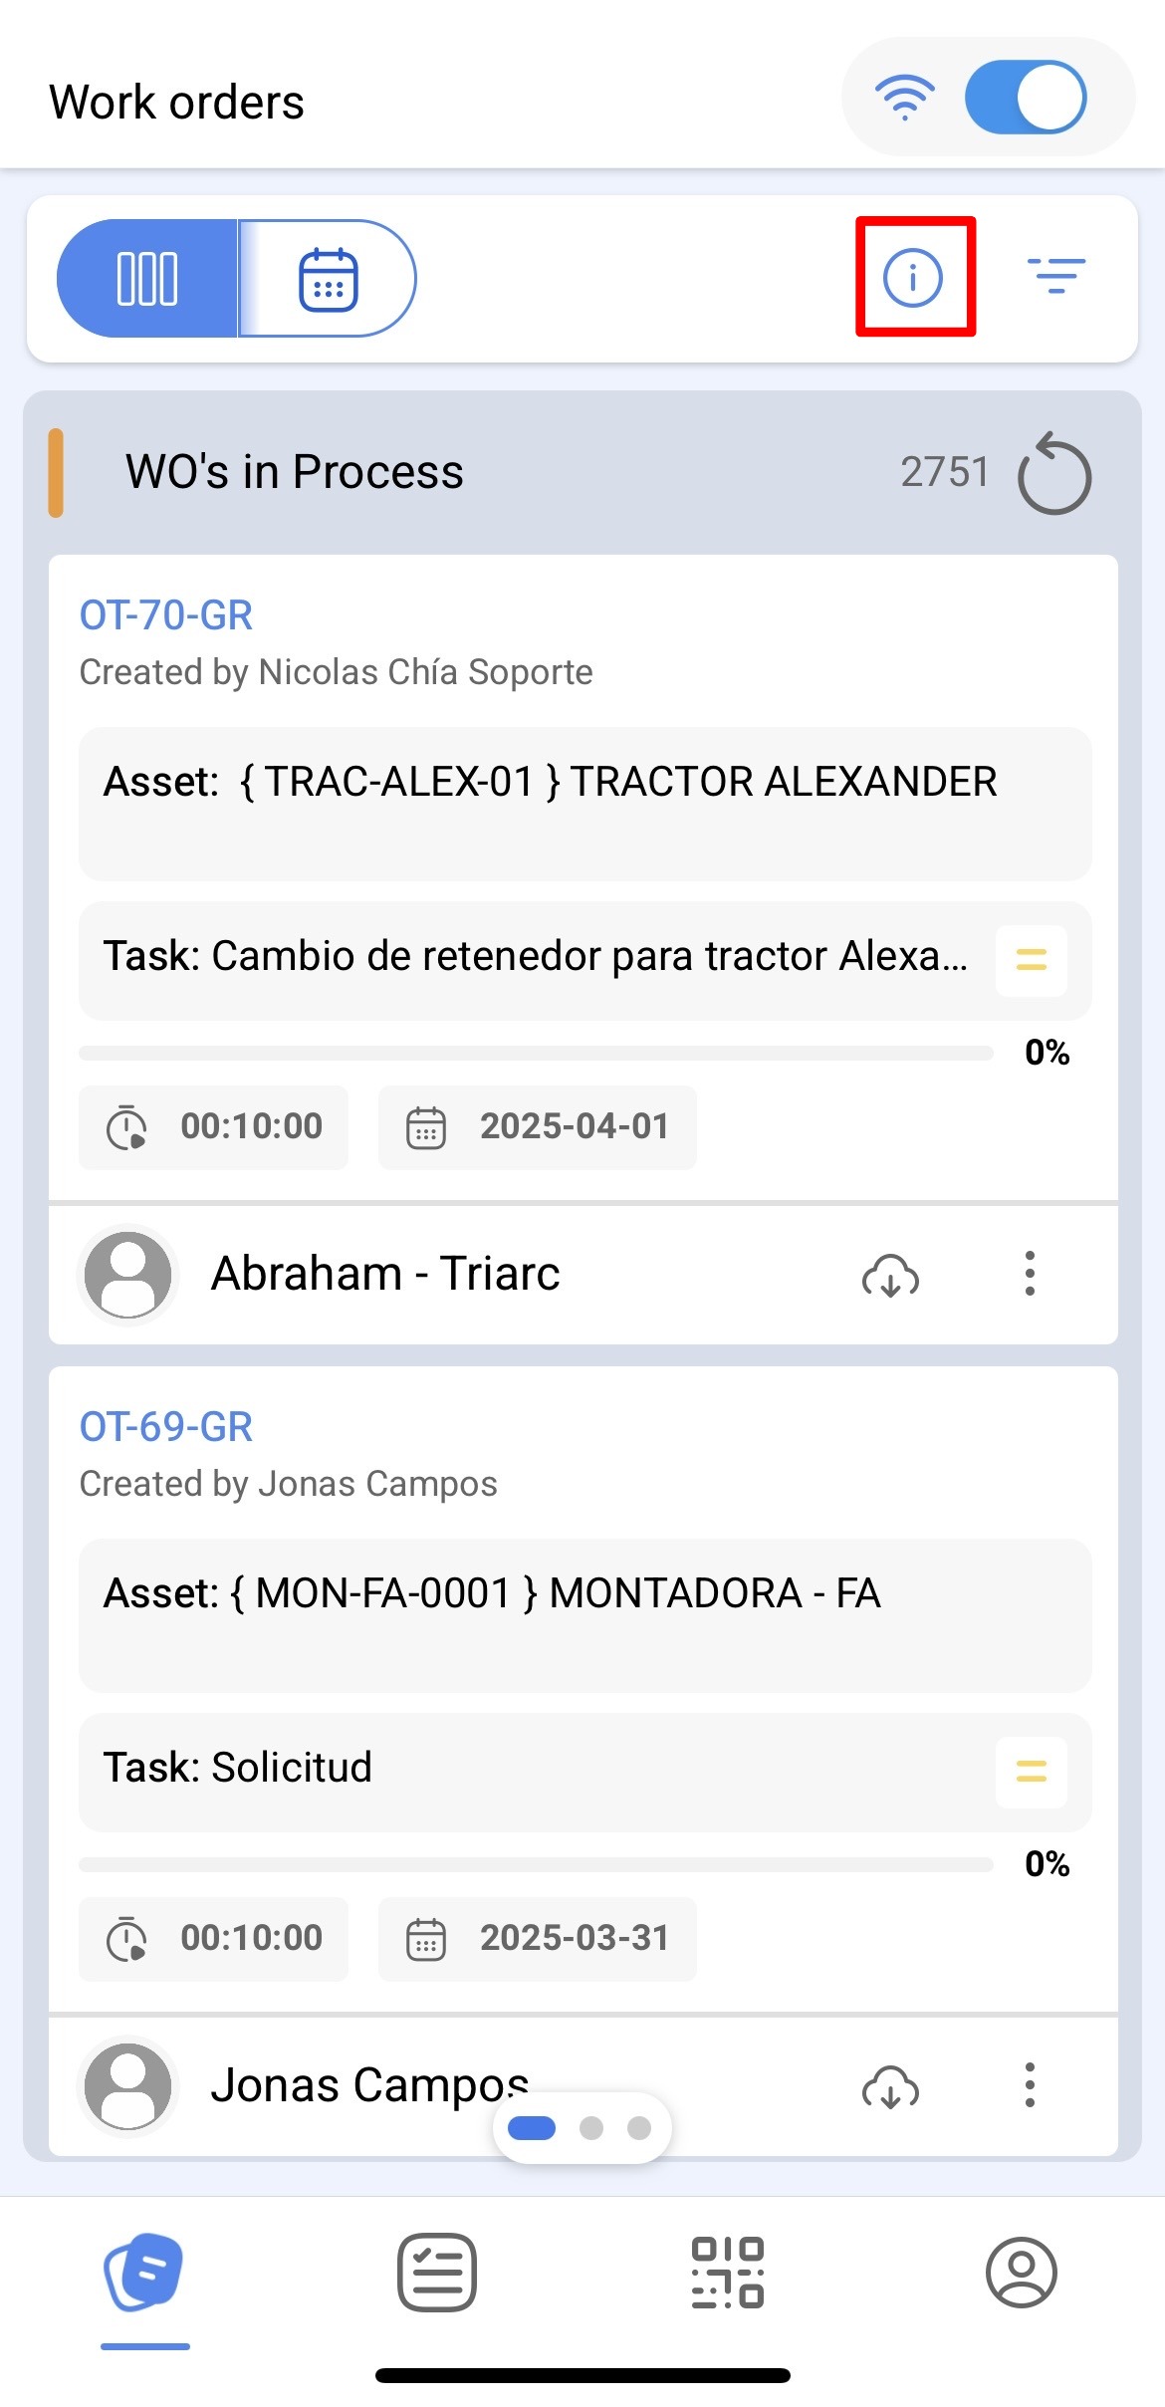Expand priority indicator on Cambio de retenedor task
The height and width of the screenshot is (2407, 1165).
click(1031, 960)
